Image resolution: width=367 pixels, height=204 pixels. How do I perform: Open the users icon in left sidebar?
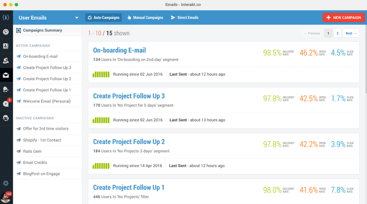point(6,61)
